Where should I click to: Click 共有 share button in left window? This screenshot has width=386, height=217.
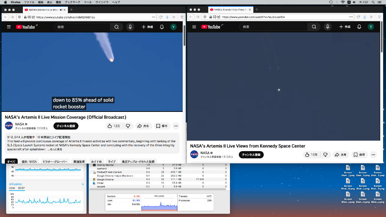tap(143, 126)
